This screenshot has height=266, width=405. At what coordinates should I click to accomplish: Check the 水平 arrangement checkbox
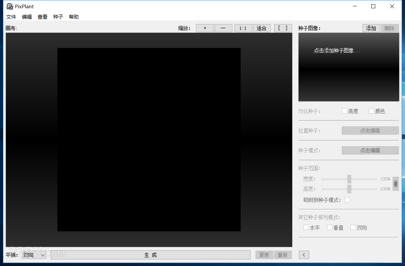[306, 227]
